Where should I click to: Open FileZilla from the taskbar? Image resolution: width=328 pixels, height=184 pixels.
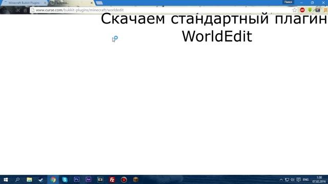[112, 179]
